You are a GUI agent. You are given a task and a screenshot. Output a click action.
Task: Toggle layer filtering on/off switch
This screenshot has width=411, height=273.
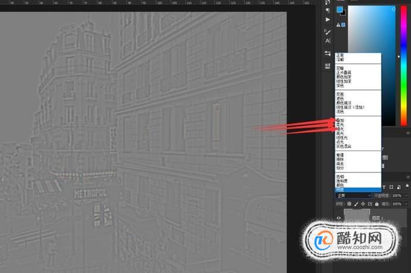coord(407,186)
